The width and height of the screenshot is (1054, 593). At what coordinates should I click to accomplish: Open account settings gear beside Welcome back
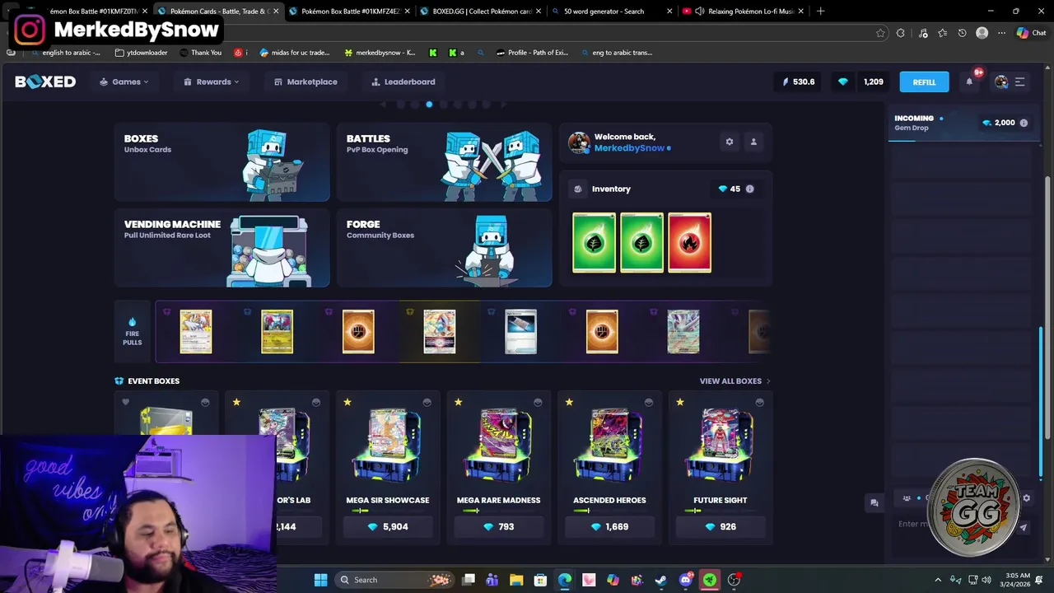(x=729, y=142)
